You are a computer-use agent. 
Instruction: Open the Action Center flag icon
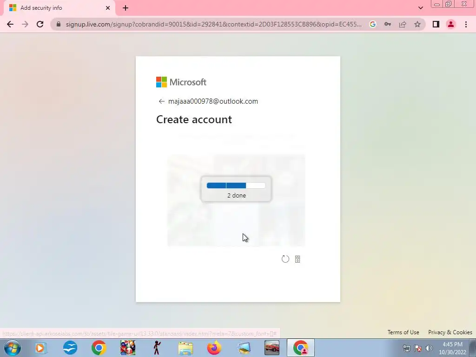(x=418, y=348)
